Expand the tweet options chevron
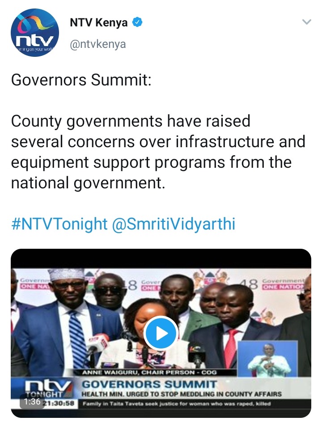The height and width of the screenshot is (421, 322). [x=306, y=22]
